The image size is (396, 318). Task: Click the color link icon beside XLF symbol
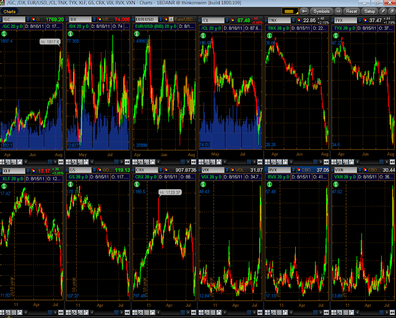point(33,170)
